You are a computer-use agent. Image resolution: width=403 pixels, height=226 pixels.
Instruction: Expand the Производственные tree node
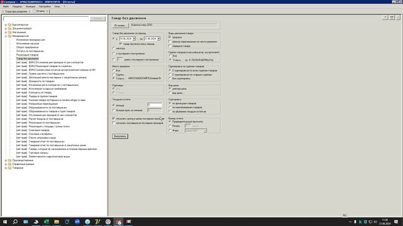tap(6, 161)
